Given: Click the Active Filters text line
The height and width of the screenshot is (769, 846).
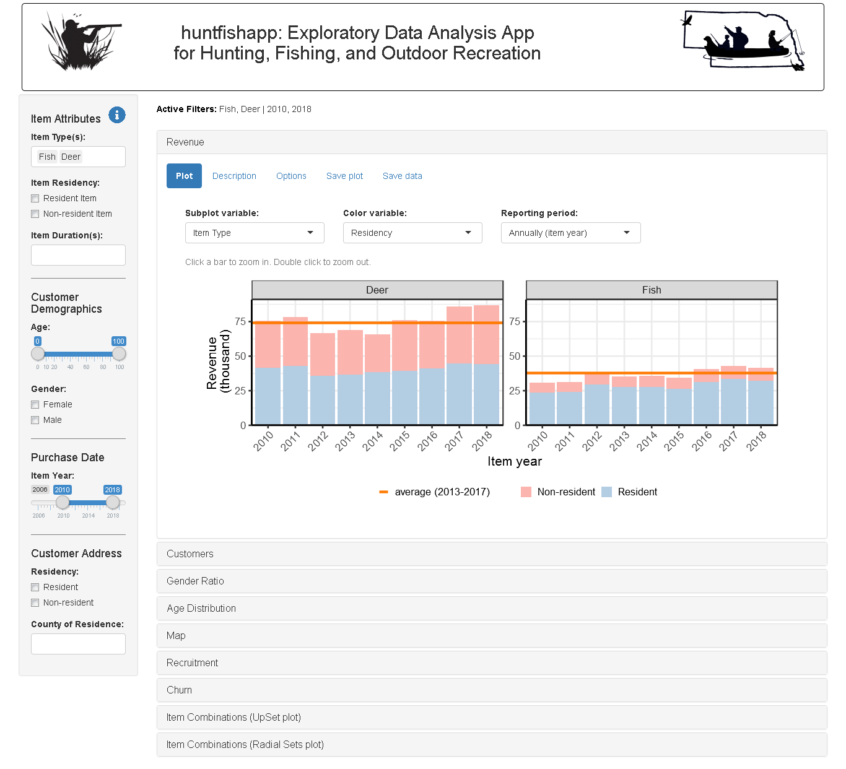Looking at the screenshot, I should 234,109.
